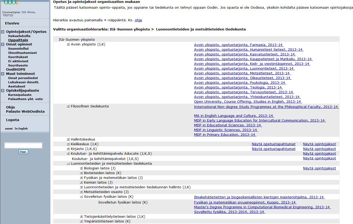
Task: Open Avoin yliopisto Humanistiset tieteet guide
Action: coord(248,50)
